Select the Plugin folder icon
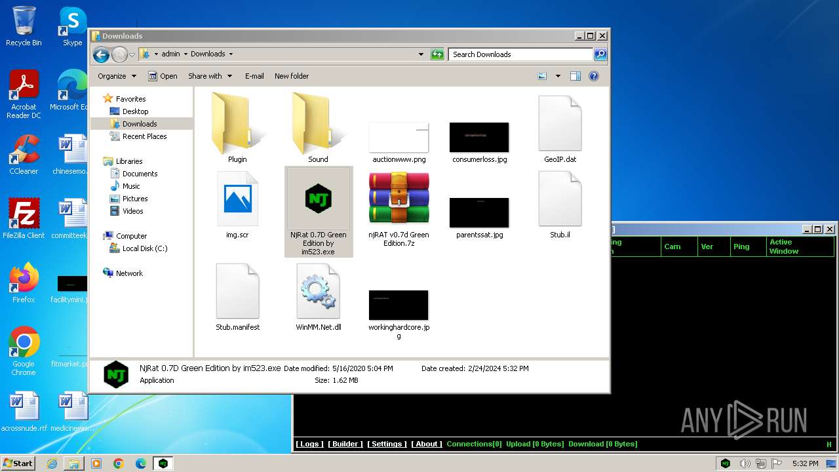The image size is (839, 472). 237,125
